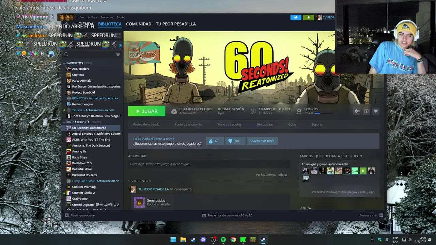Toggle the favorite heart icon

pos(376,111)
